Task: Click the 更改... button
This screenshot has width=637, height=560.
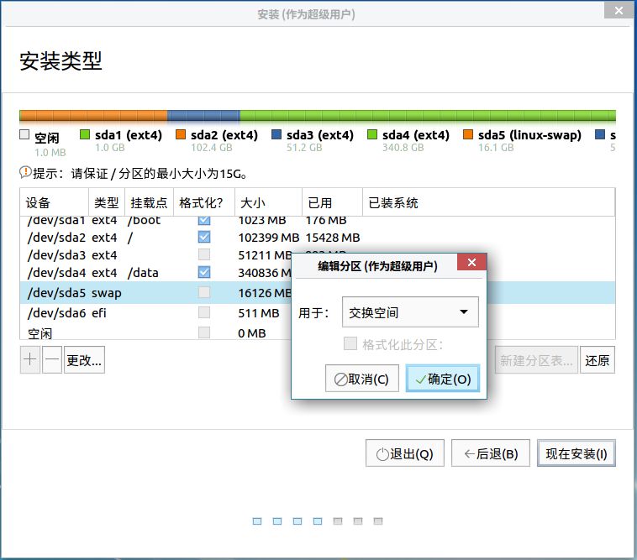Action: (x=84, y=359)
